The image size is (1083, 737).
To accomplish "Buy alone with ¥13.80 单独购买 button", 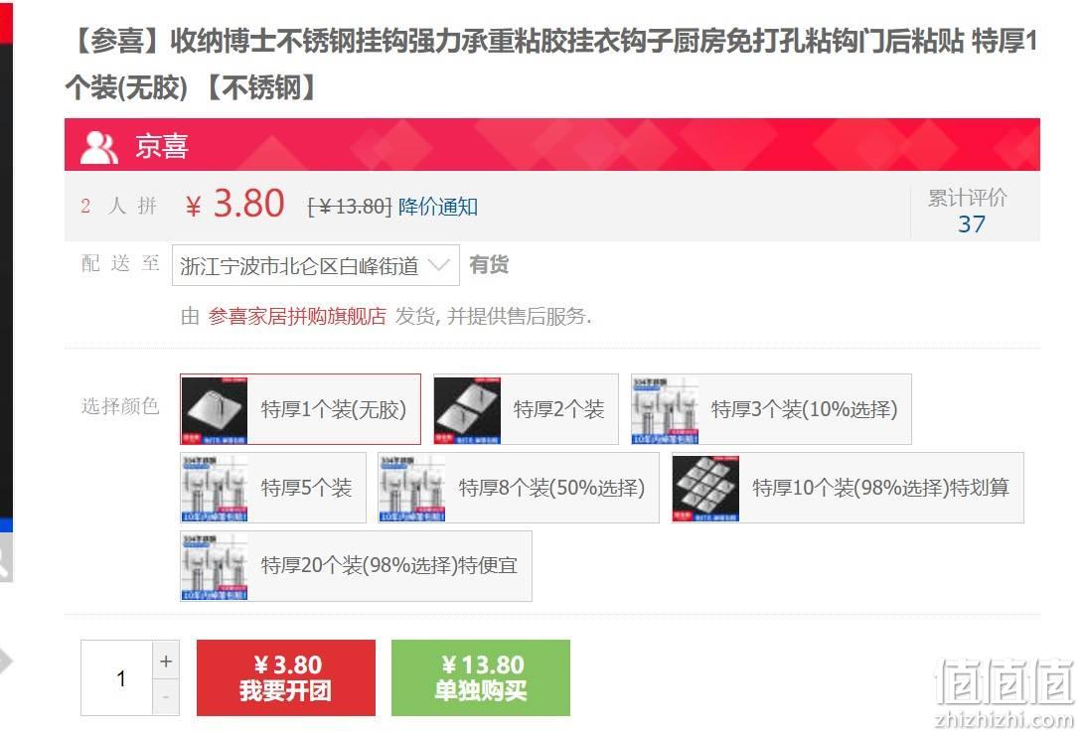I will 481,677.
